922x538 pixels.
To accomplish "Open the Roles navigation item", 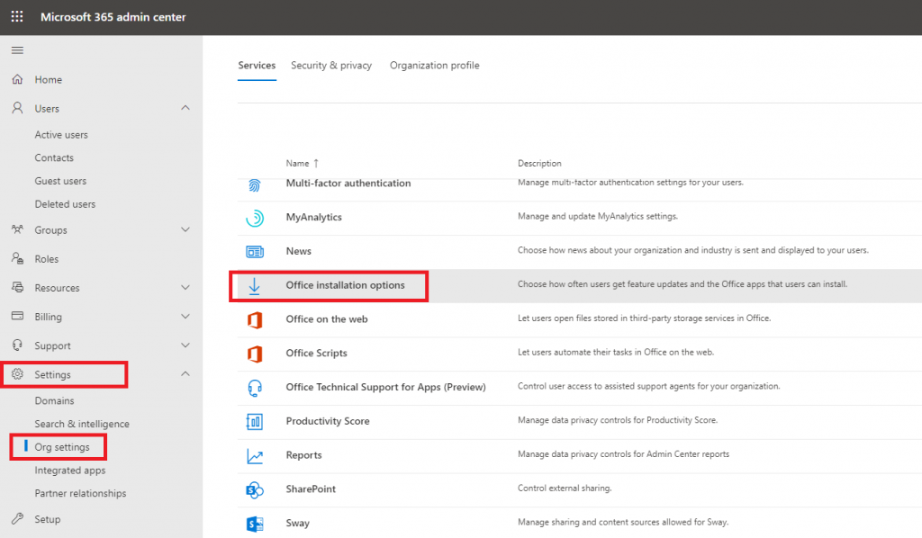I will tap(47, 259).
